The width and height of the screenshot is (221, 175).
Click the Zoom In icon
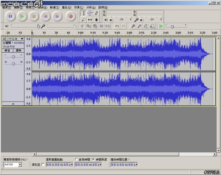(133, 26)
